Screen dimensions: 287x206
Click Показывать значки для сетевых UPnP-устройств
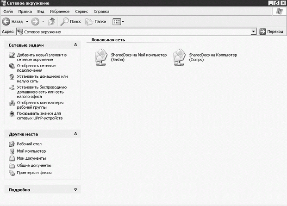(x=40, y=116)
